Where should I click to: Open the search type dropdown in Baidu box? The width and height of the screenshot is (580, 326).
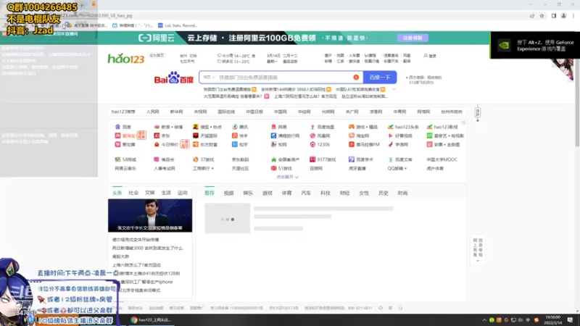click(x=209, y=78)
